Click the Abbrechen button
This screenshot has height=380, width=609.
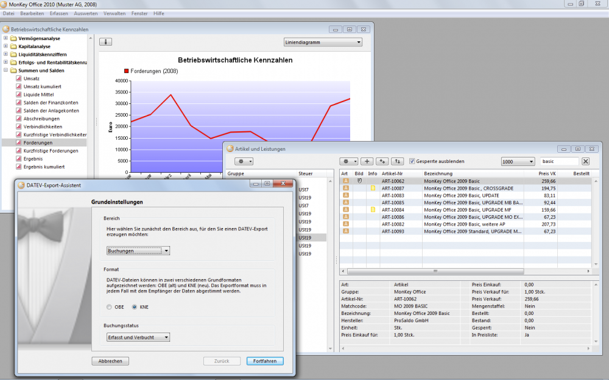click(110, 361)
